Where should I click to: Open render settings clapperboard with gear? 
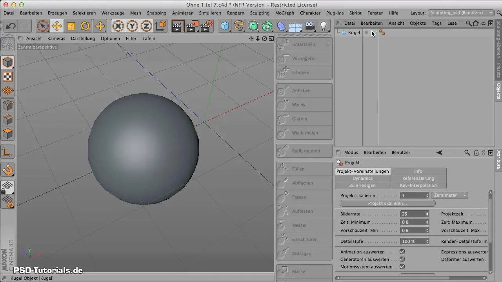[206, 26]
